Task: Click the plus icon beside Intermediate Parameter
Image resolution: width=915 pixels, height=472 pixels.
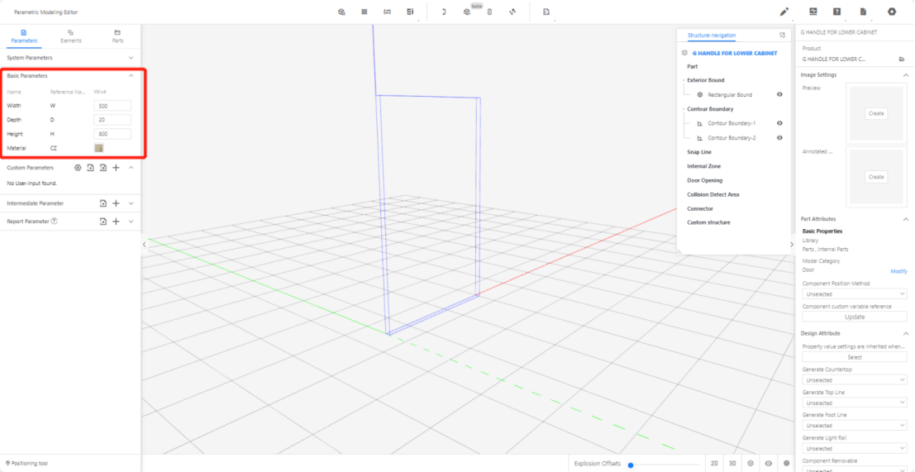Action: click(117, 203)
